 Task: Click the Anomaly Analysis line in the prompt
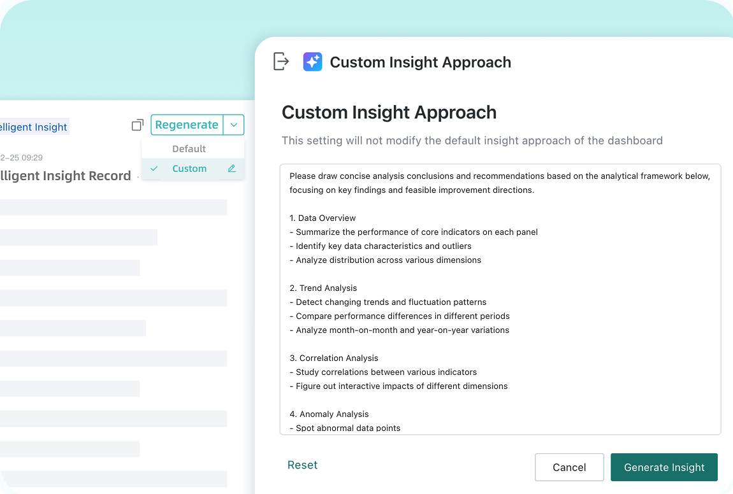click(x=329, y=414)
